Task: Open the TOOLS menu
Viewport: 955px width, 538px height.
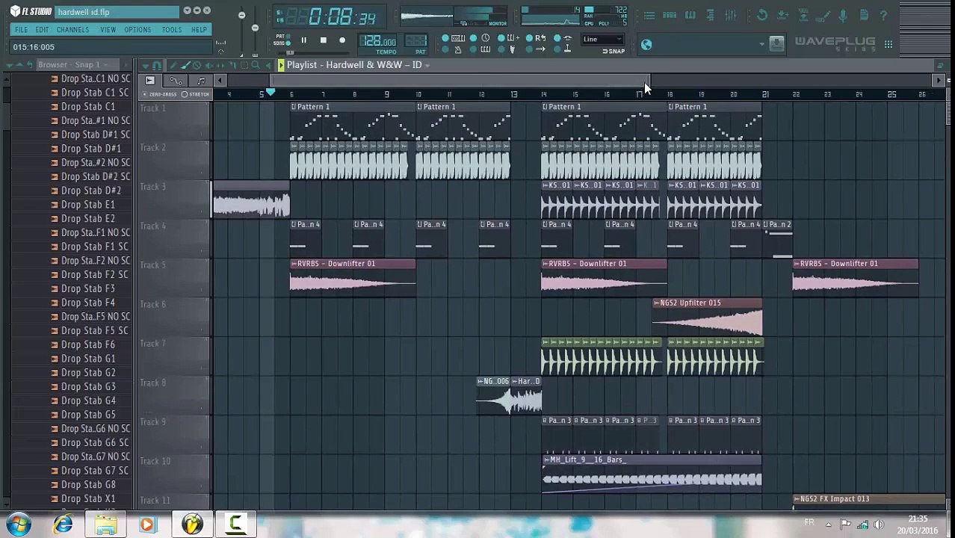Action: pyautogui.click(x=171, y=30)
